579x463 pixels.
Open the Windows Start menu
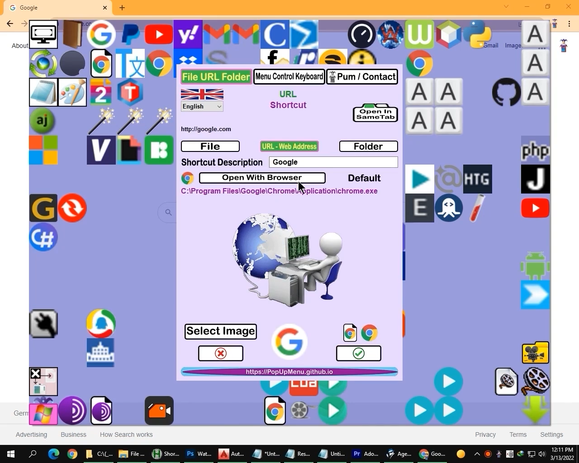click(x=11, y=454)
